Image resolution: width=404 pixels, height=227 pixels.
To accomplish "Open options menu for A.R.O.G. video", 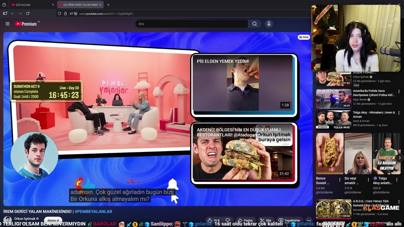I will point(399,202).
